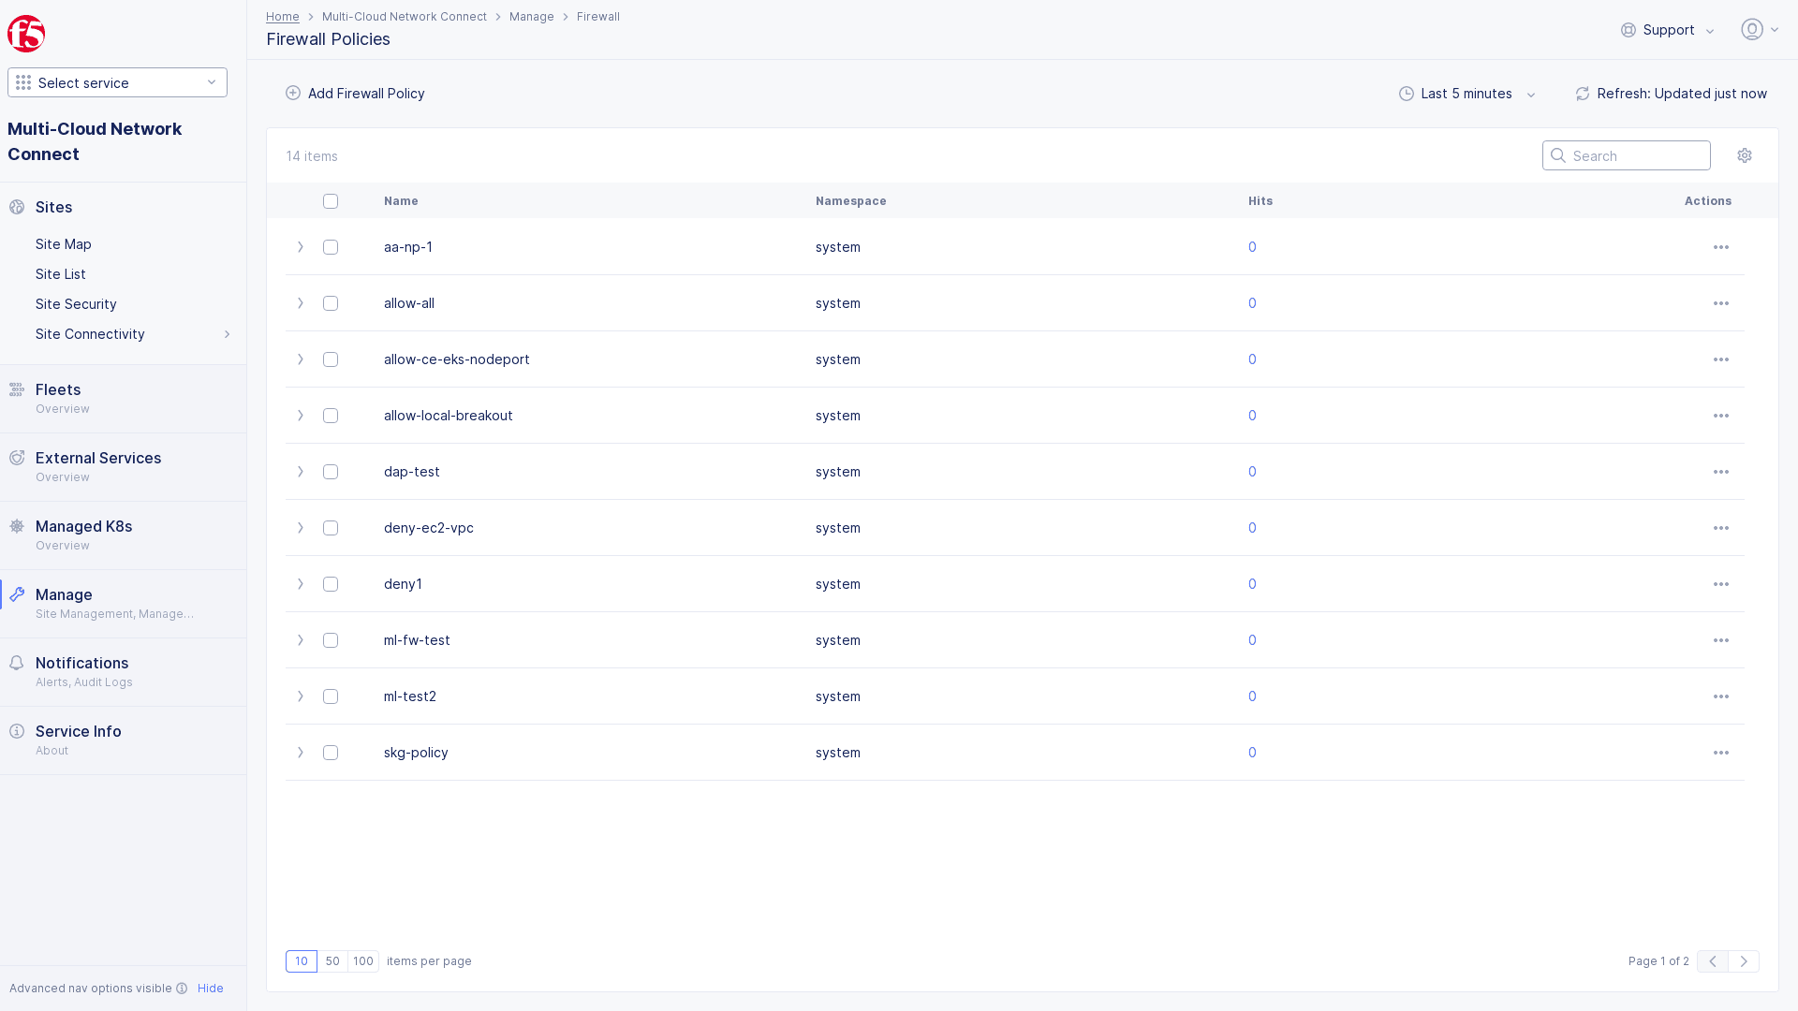Check the checkbox next to deny-ec2-vpc

(330, 527)
